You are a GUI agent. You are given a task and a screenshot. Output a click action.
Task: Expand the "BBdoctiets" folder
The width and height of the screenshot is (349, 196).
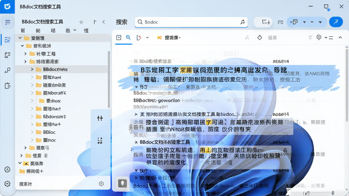[x=32, y=69]
